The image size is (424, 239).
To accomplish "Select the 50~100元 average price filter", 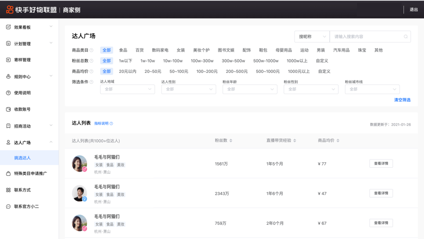I will click(x=179, y=71).
